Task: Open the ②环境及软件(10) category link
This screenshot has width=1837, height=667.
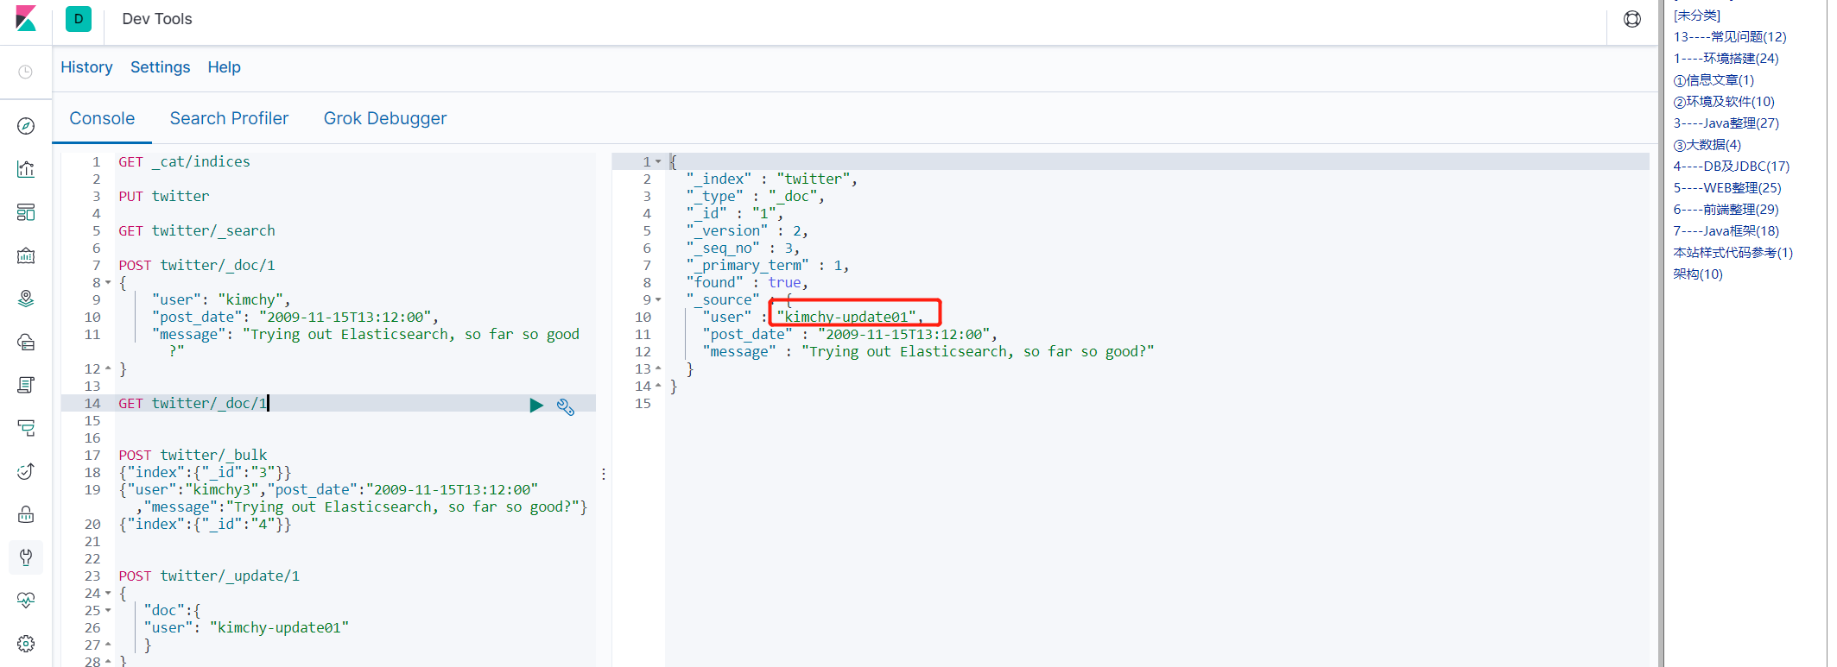Action: coord(1724,102)
